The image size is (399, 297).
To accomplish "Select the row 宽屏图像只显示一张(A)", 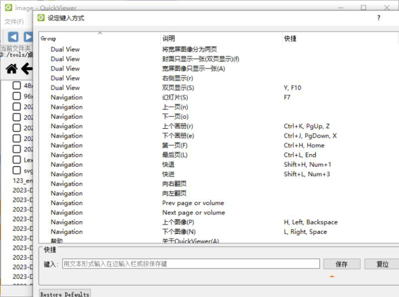I will pos(219,69).
